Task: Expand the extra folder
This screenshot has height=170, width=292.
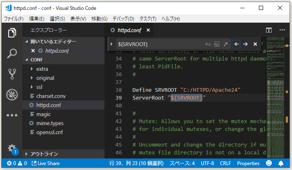Action: tap(32, 69)
